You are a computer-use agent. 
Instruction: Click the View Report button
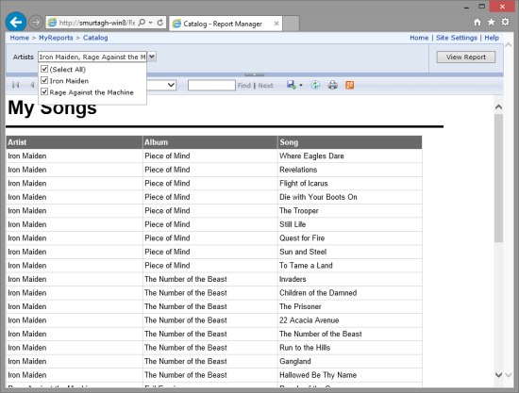pos(466,57)
